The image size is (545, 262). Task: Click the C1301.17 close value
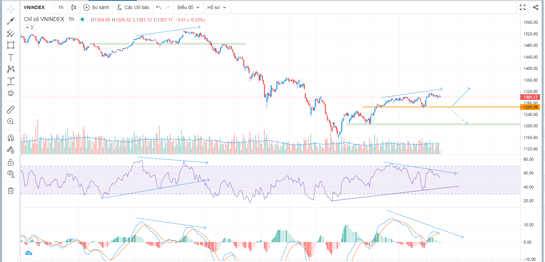click(163, 20)
